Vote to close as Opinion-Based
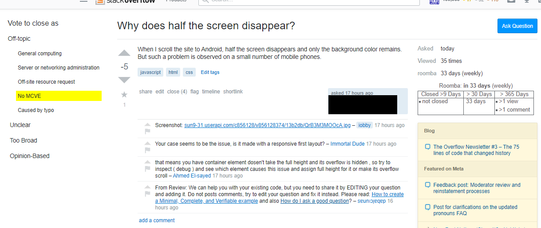 point(30,156)
